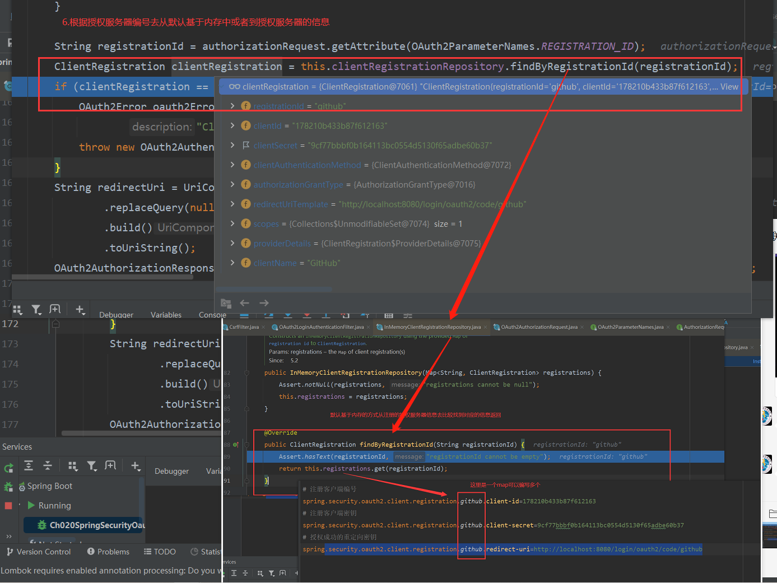The width and height of the screenshot is (777, 583).
Task: Click the github.client-id property line
Action: coord(449,501)
